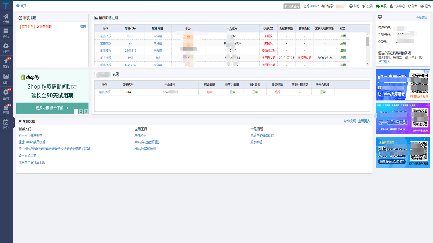The width and height of the screenshot is (433, 243).
Task: Open the 分销 sidebar icon
Action: [x=6, y=18]
